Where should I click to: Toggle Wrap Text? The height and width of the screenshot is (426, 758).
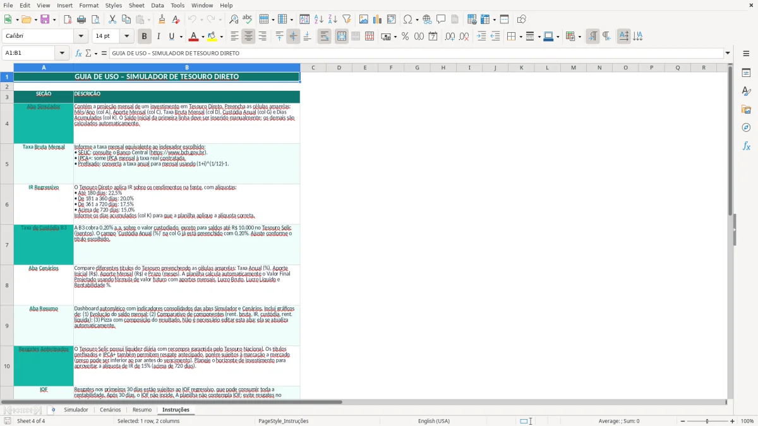324,37
